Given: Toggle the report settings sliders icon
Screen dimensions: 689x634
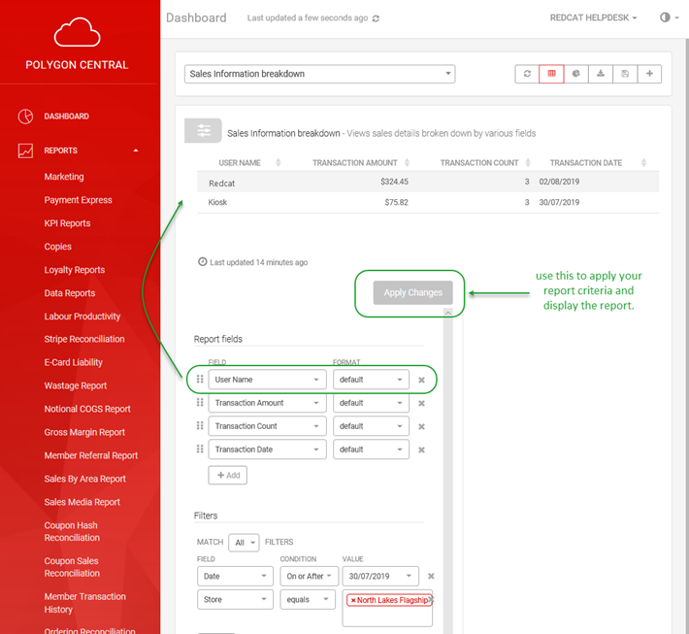Looking at the screenshot, I should (x=203, y=130).
